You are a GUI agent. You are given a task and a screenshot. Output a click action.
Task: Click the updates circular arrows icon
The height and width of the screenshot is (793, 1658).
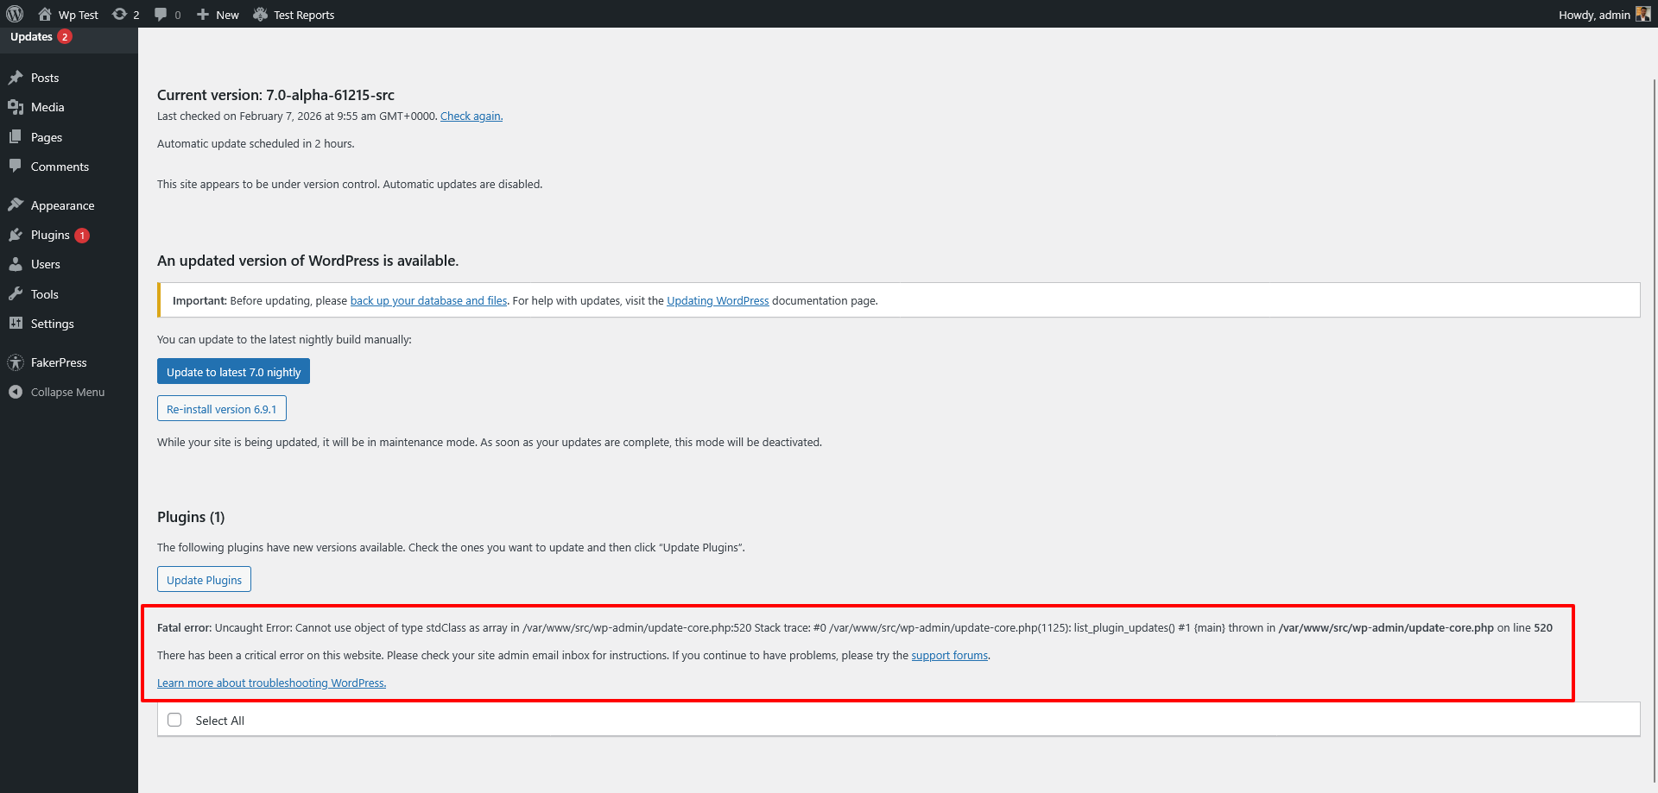(120, 14)
